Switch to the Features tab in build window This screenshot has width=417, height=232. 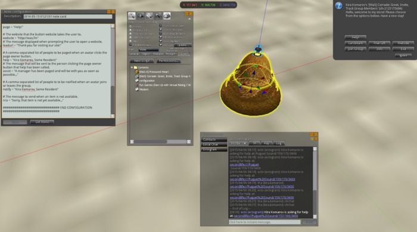click(158, 54)
